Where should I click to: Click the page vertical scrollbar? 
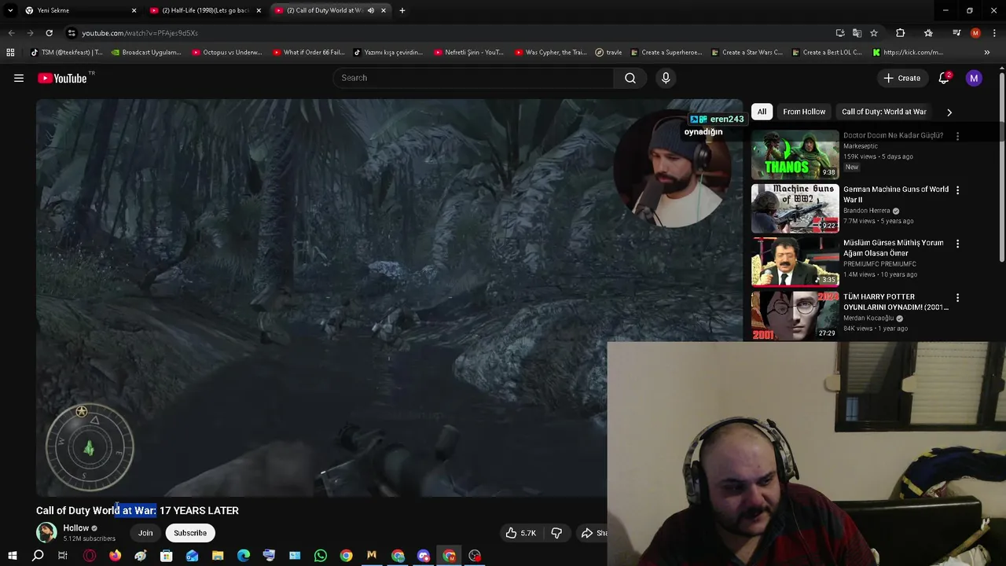click(x=1001, y=167)
